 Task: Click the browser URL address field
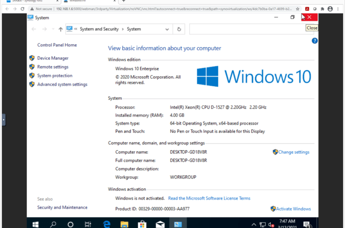pyautogui.click(x=174, y=9)
